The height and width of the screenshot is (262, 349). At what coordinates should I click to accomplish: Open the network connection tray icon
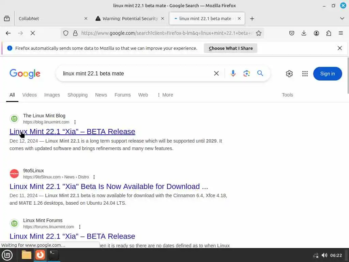pyautogui.click(x=316, y=255)
